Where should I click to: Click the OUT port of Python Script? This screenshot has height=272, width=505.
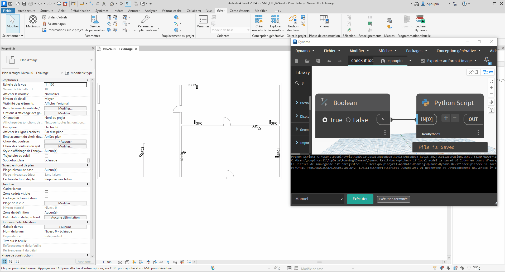[x=473, y=119]
